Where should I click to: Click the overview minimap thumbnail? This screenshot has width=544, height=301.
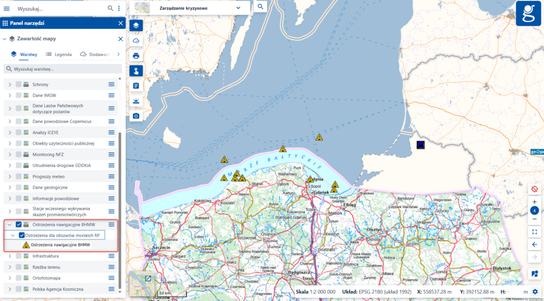coord(142,284)
